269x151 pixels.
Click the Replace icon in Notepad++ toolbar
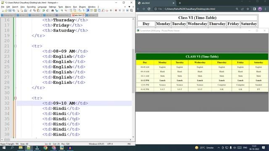(56, 10)
